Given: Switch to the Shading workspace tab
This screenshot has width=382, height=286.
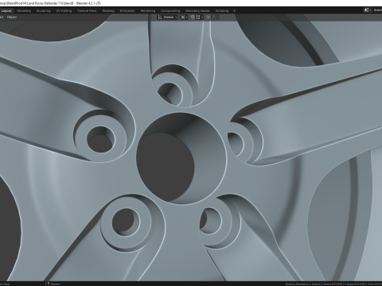Looking at the screenshot, I should 108,11.
